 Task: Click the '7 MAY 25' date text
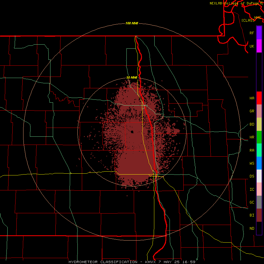point(170,262)
